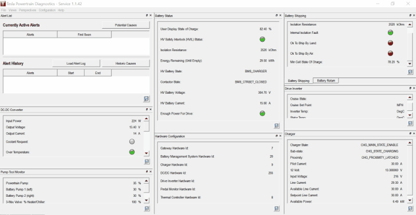
Task: Select the Battery Shipping tab
Action: point(298,81)
